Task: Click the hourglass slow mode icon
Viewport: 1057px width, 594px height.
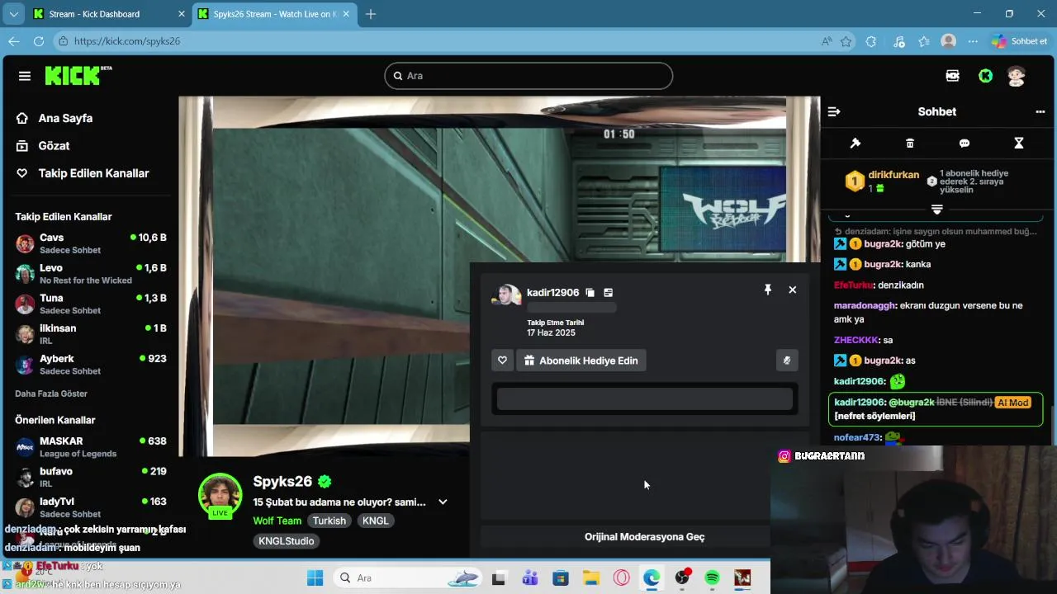Action: coord(1019,143)
